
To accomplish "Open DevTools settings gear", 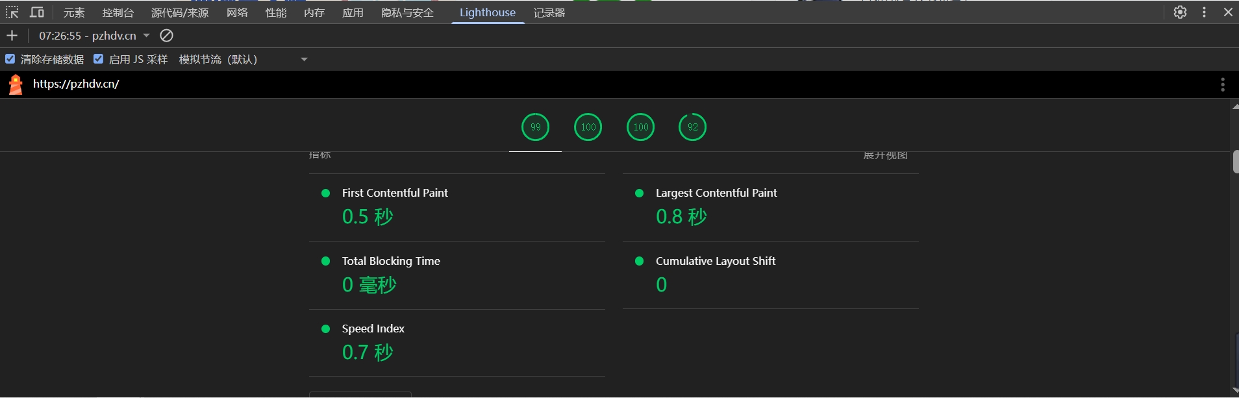I will tap(1180, 12).
